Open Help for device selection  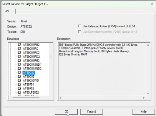144,112
